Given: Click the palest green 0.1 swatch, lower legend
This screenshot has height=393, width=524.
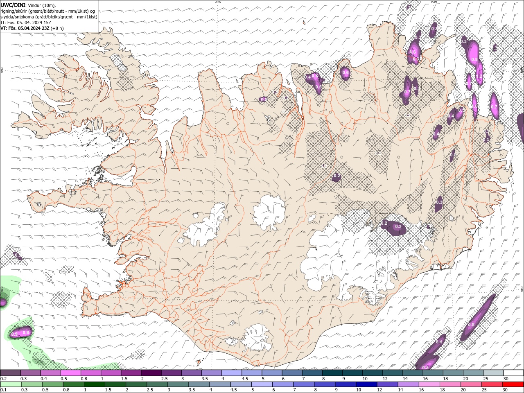Looking at the screenshot, I should [x=11, y=384].
